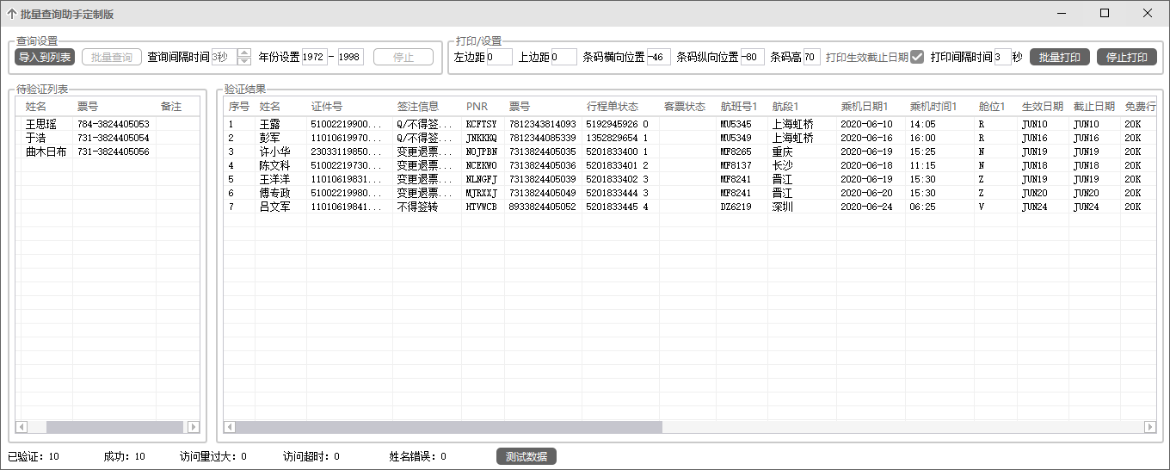Focus the start year field 1972
Image resolution: width=1170 pixels, height=470 pixels.
point(314,58)
